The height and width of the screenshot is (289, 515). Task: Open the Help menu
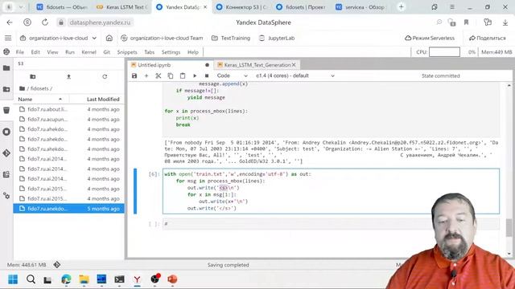(x=193, y=52)
